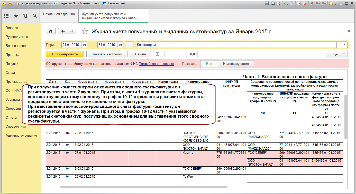Open the Администрирование section
The height and width of the screenshot is (194, 356).
(x=21, y=135)
